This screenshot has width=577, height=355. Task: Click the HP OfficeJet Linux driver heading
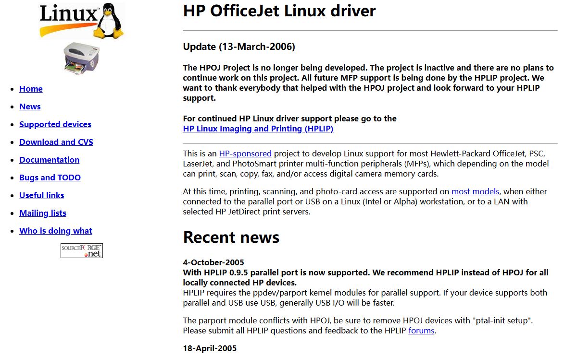point(279,11)
